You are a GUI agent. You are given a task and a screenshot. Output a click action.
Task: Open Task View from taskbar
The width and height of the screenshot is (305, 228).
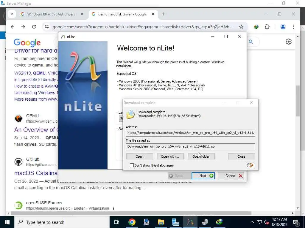[x=117, y=222]
